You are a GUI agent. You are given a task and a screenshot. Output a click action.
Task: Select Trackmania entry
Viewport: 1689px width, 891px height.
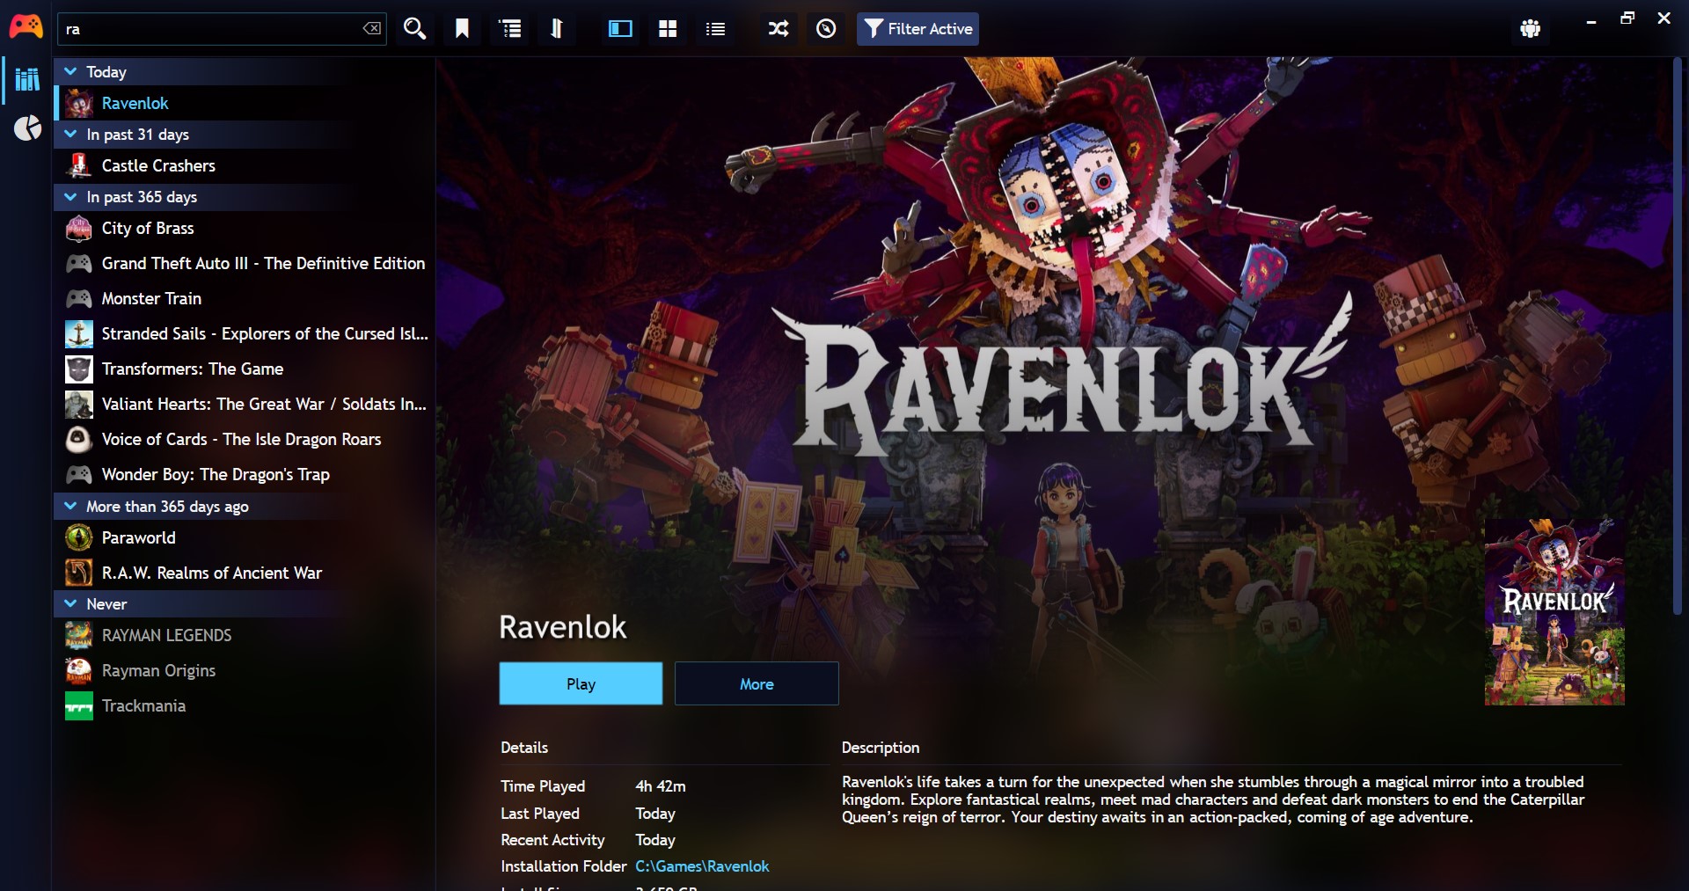coord(245,705)
